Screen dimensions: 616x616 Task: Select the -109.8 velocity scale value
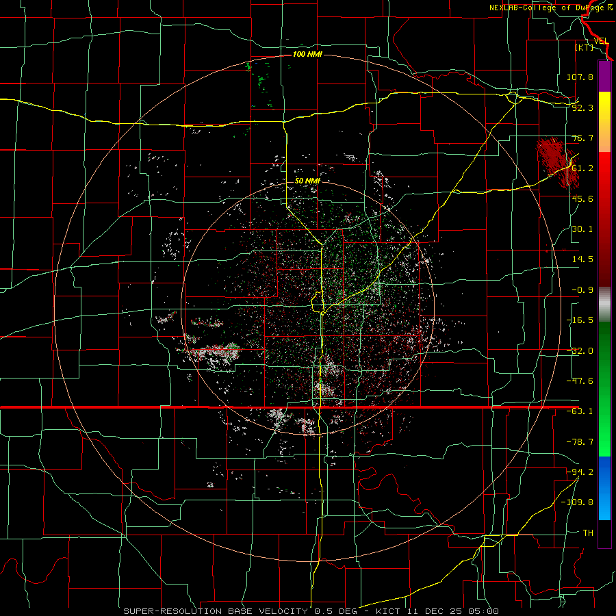(x=577, y=502)
